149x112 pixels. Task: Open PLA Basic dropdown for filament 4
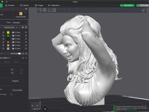(x=17, y=36)
